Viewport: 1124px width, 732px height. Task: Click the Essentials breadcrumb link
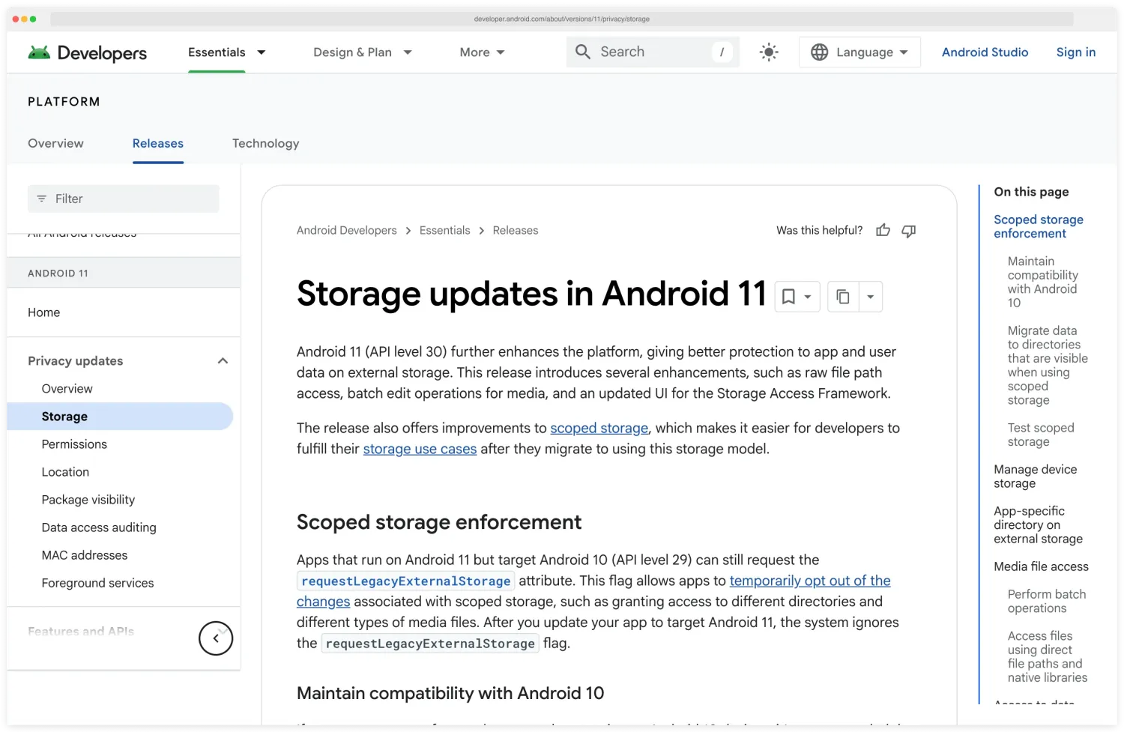445,231
